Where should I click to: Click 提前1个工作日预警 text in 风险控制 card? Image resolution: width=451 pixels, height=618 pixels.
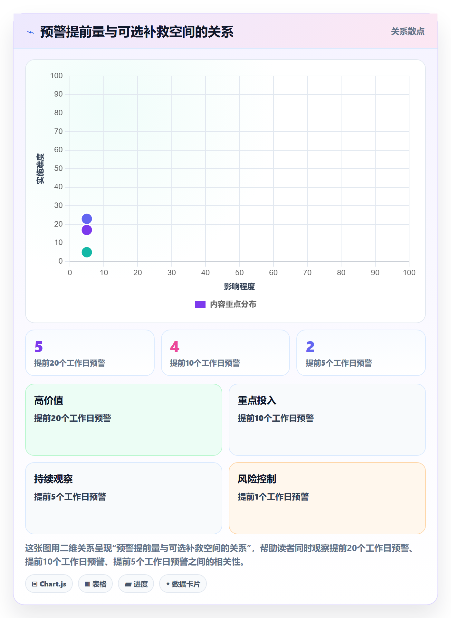273,497
